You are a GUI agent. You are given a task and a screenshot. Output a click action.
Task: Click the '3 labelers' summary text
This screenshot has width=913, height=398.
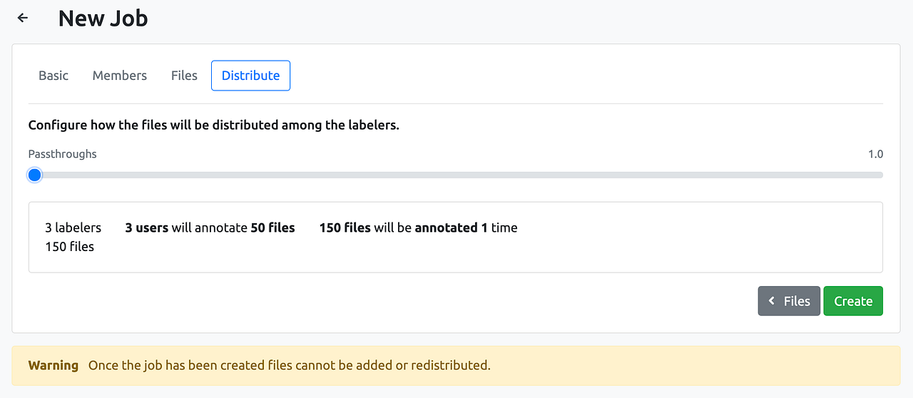pyautogui.click(x=73, y=228)
